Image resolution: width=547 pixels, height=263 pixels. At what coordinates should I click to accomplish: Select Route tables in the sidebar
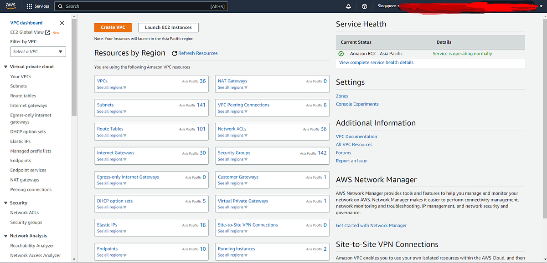point(23,96)
